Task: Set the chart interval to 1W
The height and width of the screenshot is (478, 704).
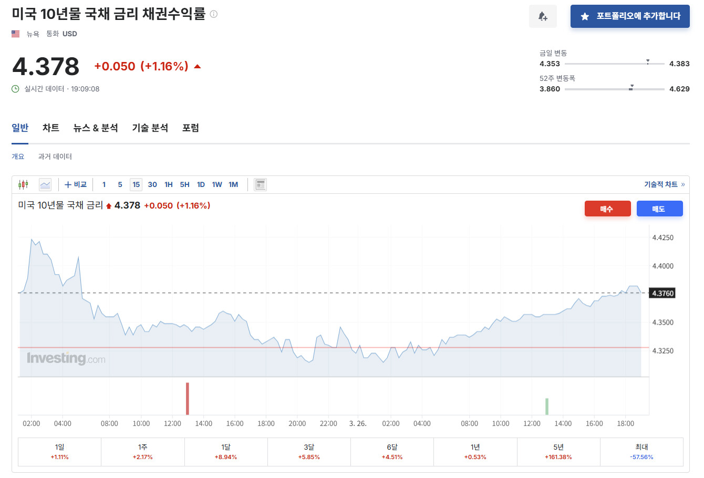Action: click(x=217, y=184)
